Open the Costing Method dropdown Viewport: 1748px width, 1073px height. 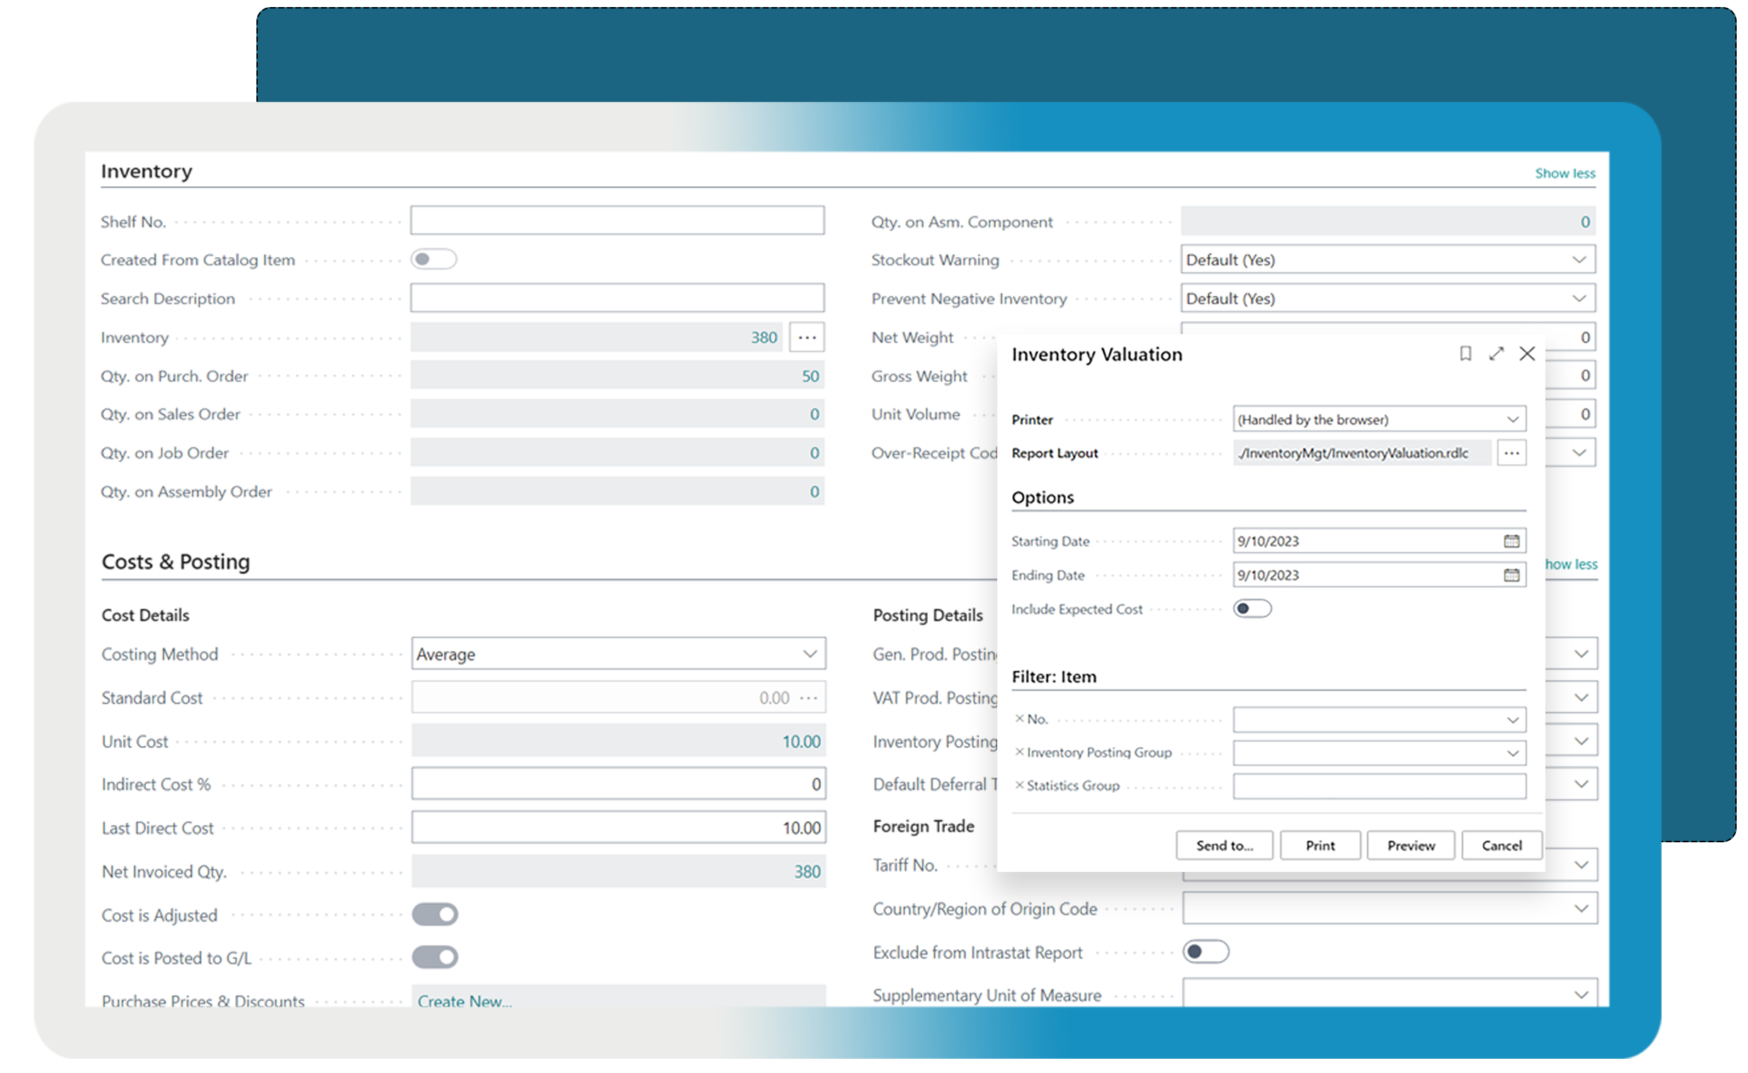[x=810, y=654]
